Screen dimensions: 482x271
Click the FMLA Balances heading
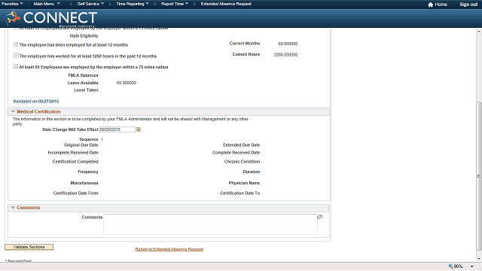click(83, 75)
